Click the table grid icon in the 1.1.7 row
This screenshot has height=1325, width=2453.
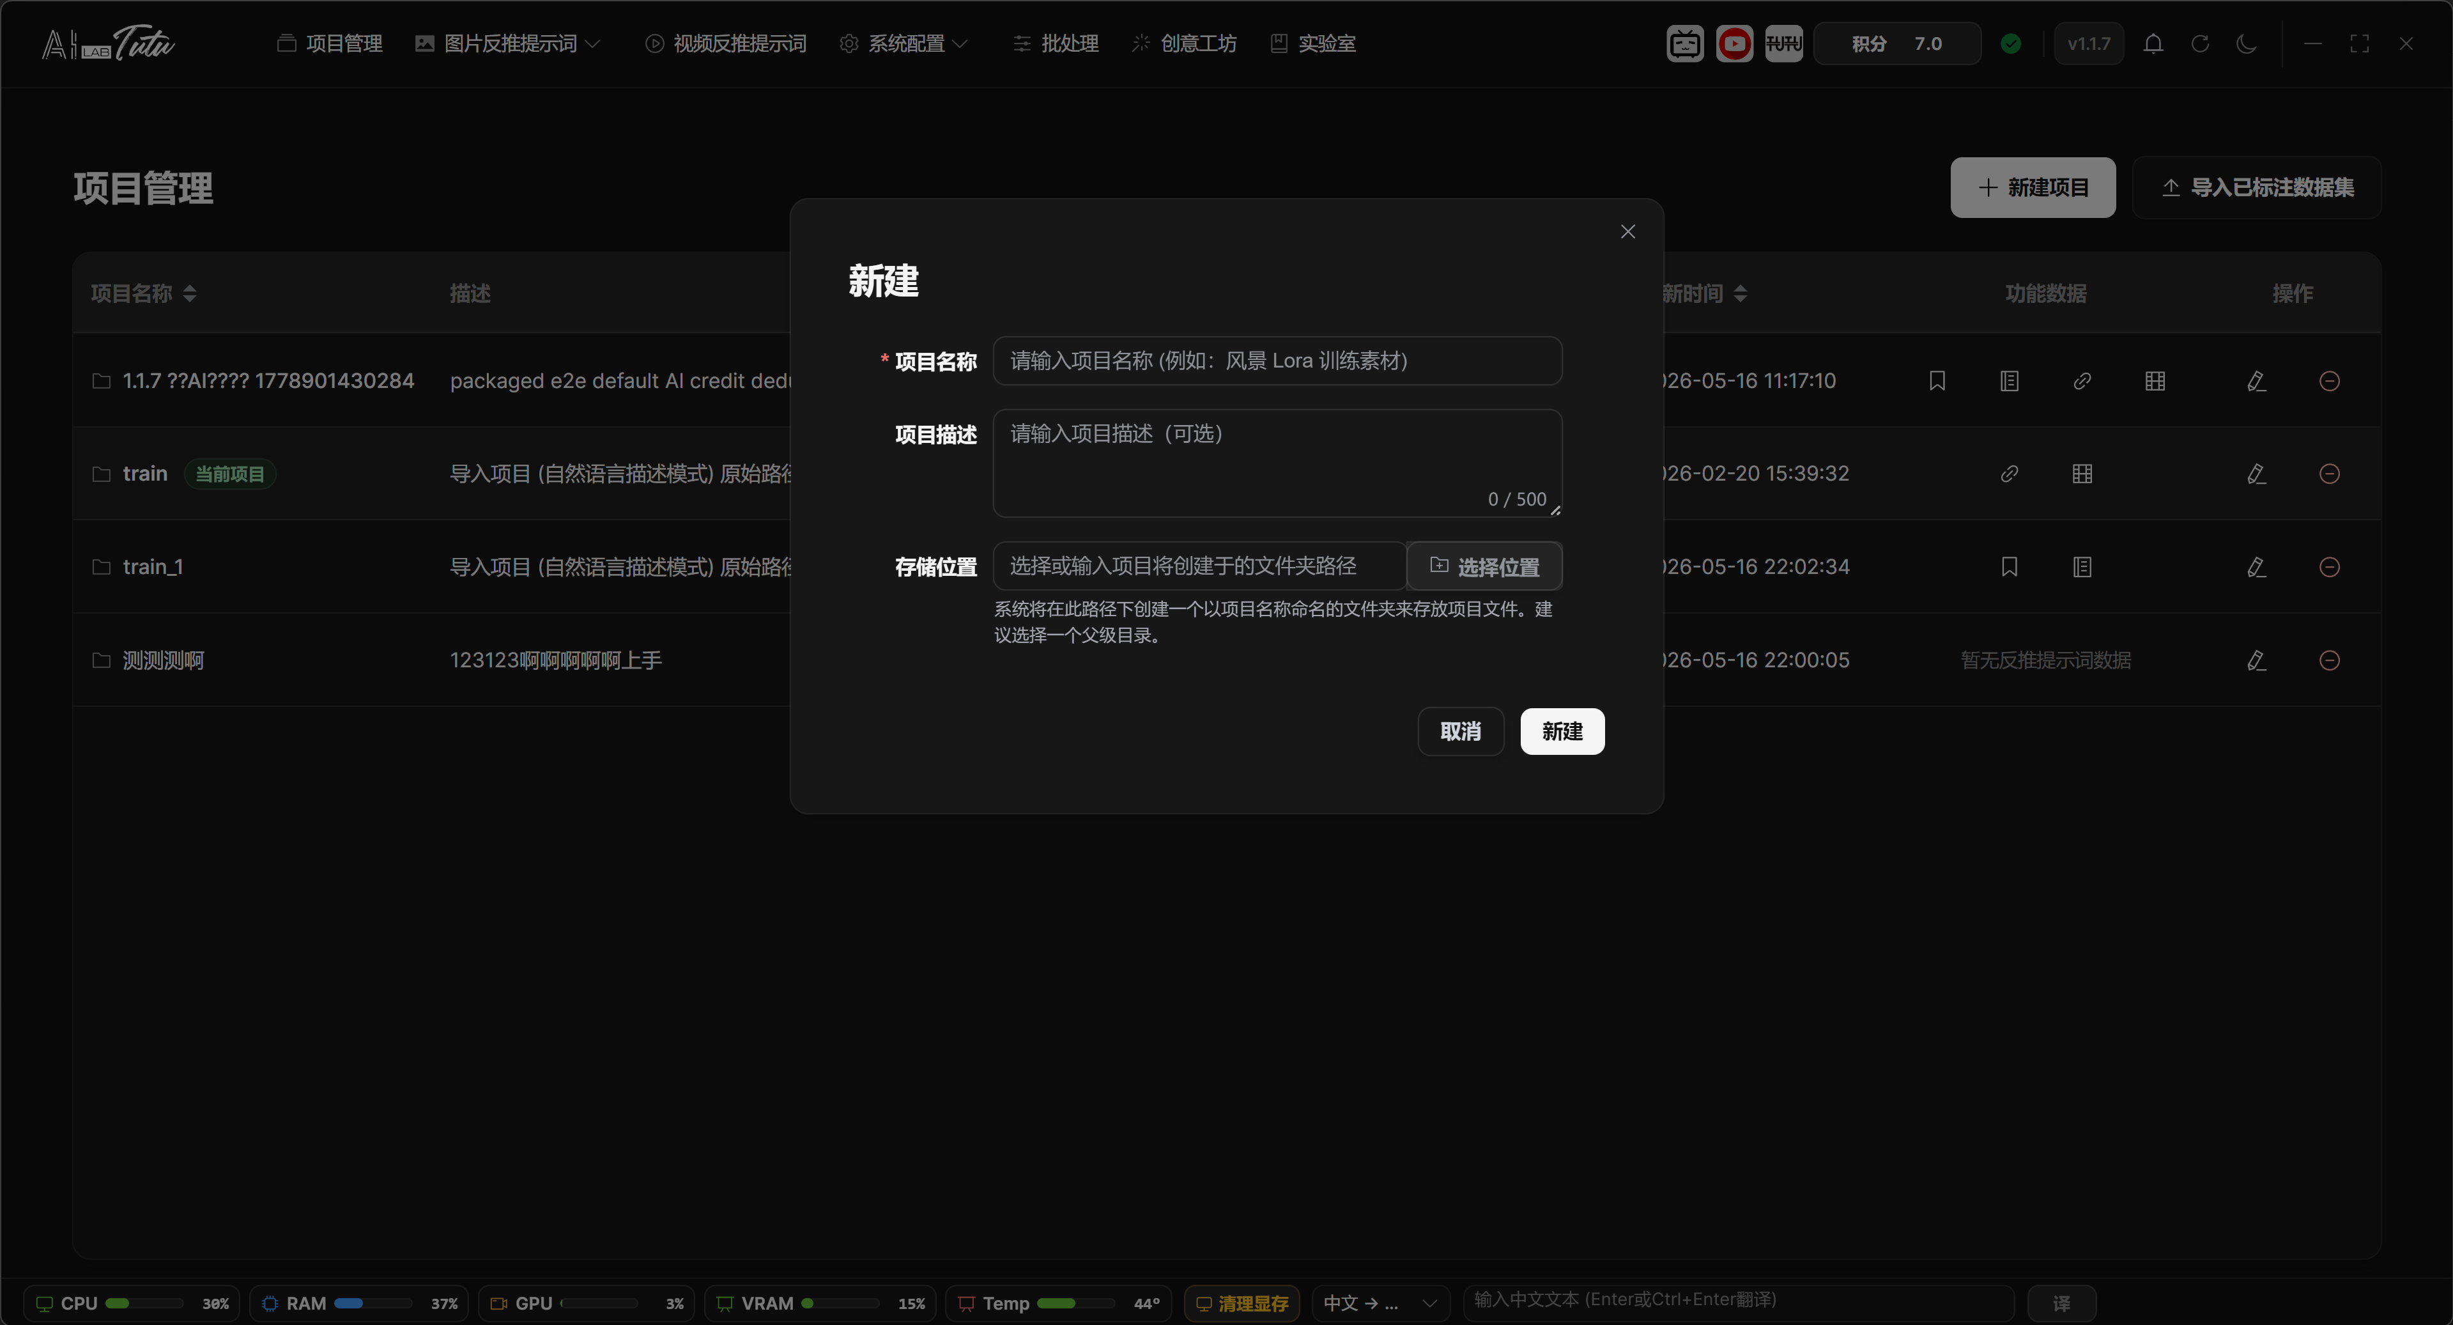pos(2155,381)
